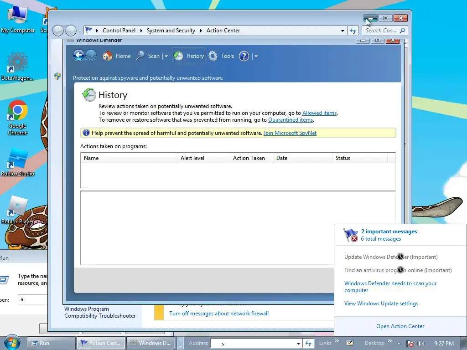Image resolution: width=467 pixels, height=350 pixels.
Task: Open the Allowed items link
Action: coord(319,113)
